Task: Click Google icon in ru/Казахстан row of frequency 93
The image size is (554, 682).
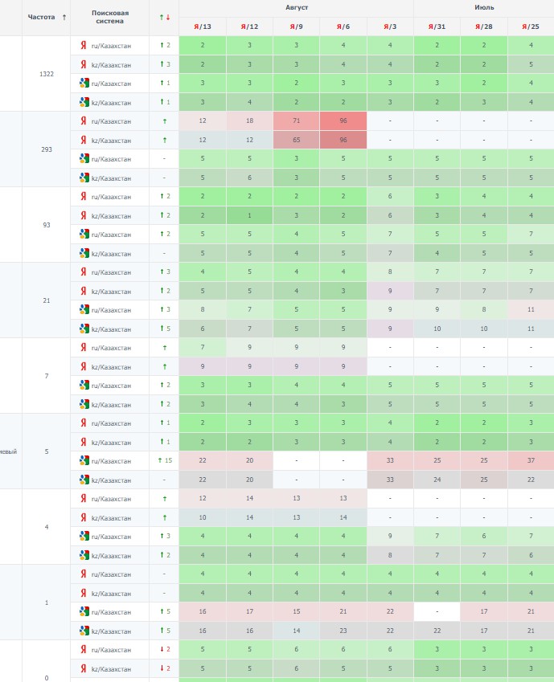Action: (84, 234)
